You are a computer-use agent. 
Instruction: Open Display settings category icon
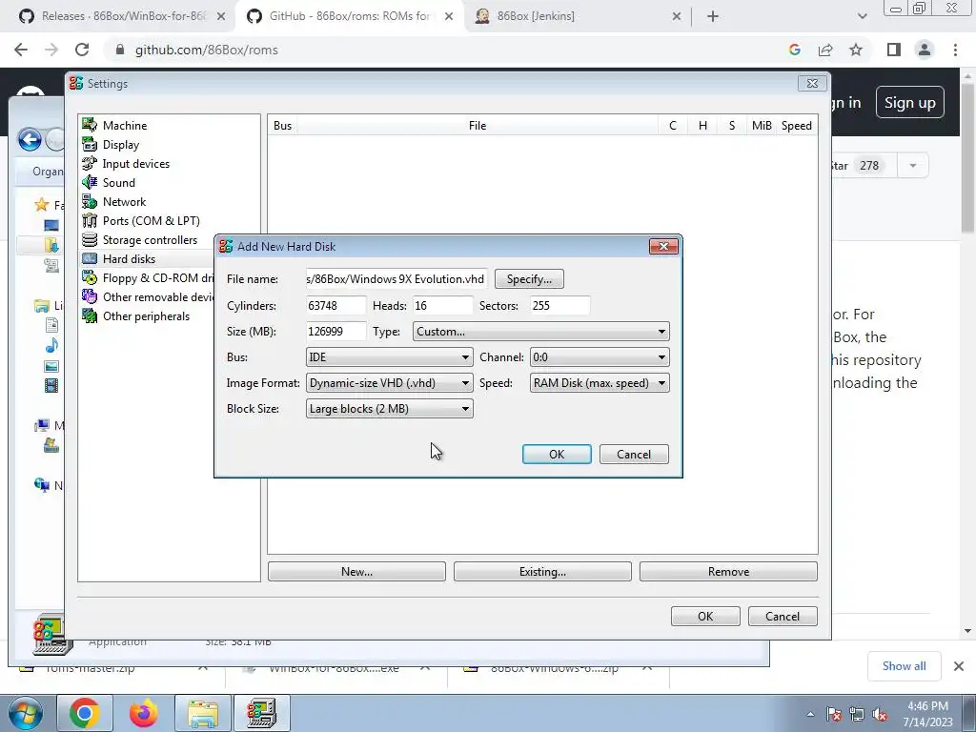click(x=90, y=145)
